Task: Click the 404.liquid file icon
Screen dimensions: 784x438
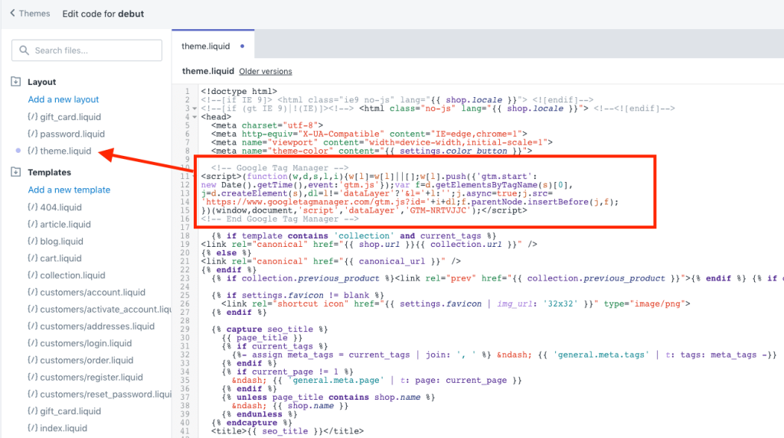Action: (x=33, y=207)
